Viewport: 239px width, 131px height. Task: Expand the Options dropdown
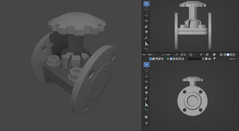pyautogui.click(x=233, y=59)
